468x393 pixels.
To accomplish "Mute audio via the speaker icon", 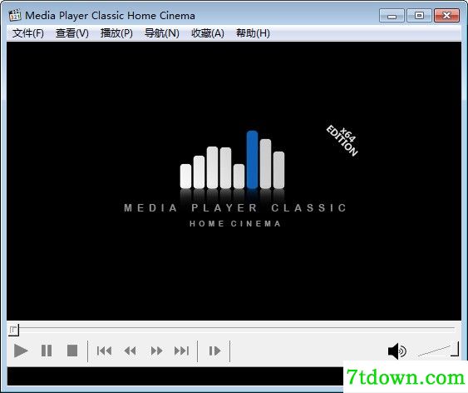I will 397,351.
